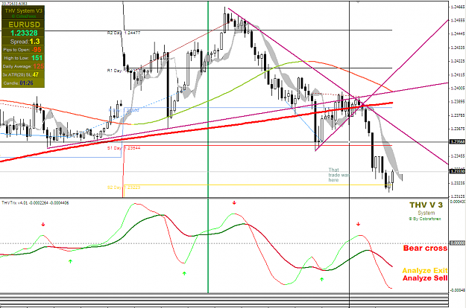The image size is (466, 308).
Task: Click the THVTrix v4.01 indicator label
Action: coord(35,203)
